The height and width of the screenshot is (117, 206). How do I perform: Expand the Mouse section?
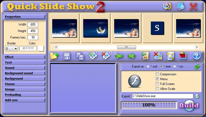24,84
